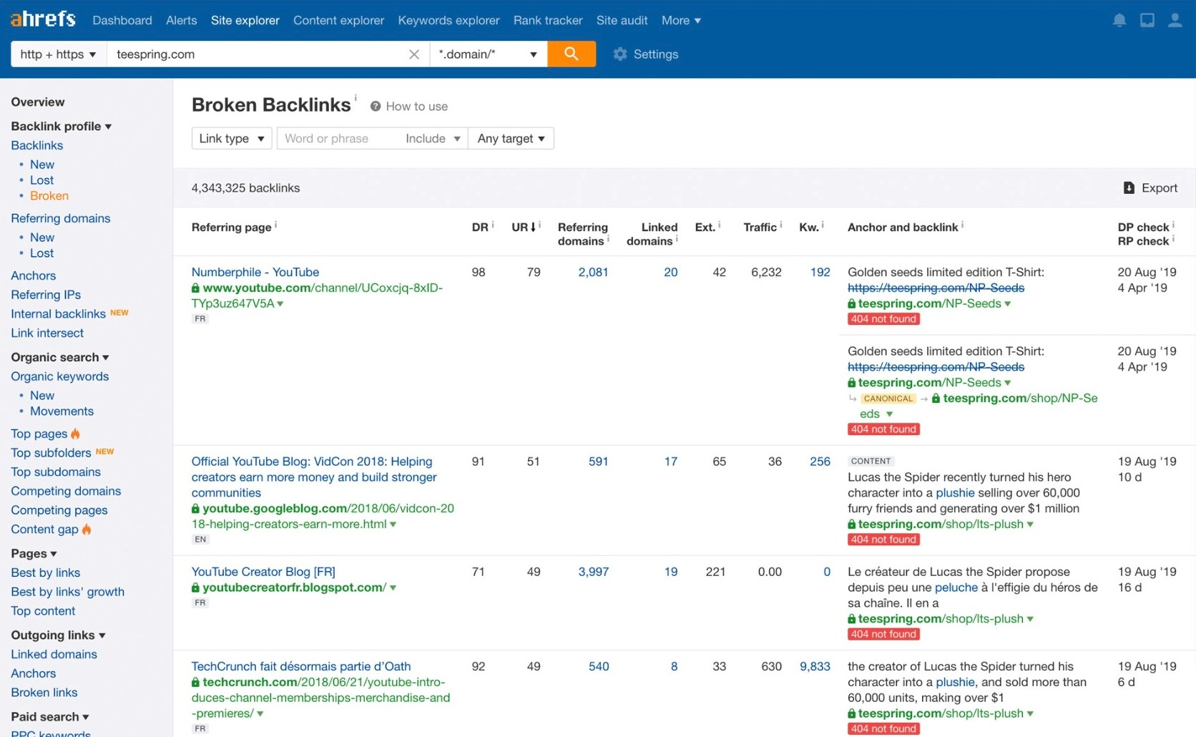This screenshot has height=737, width=1196.
Task: Click the canonical redirect arrow icon
Action: [852, 398]
